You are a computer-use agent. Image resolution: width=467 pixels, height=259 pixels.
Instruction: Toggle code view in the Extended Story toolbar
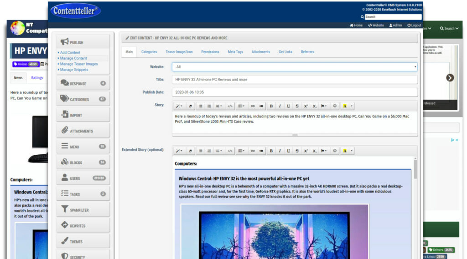230,151
